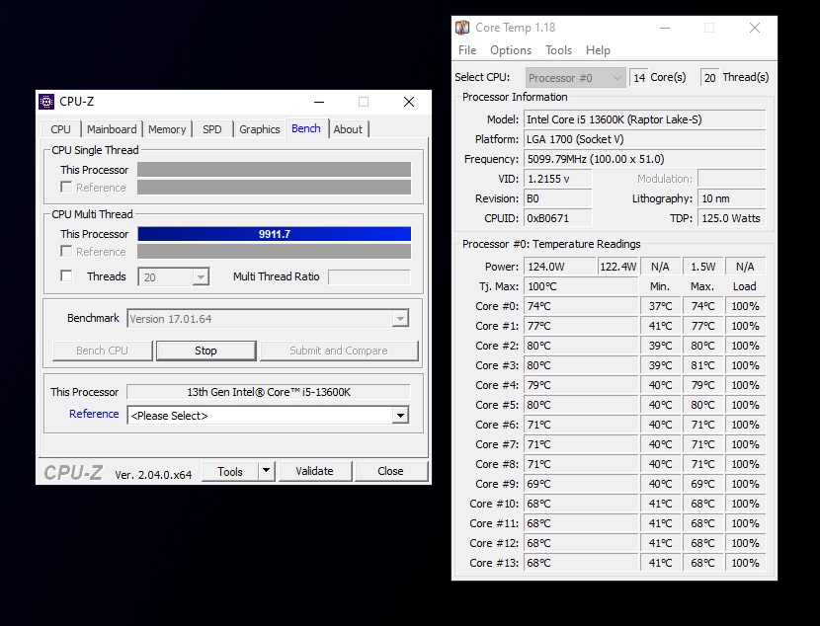Click the thread count box showing 20

tap(709, 78)
